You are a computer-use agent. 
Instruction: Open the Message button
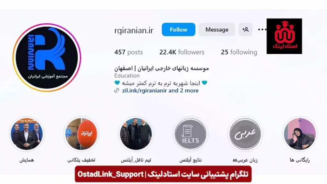[x=217, y=29]
